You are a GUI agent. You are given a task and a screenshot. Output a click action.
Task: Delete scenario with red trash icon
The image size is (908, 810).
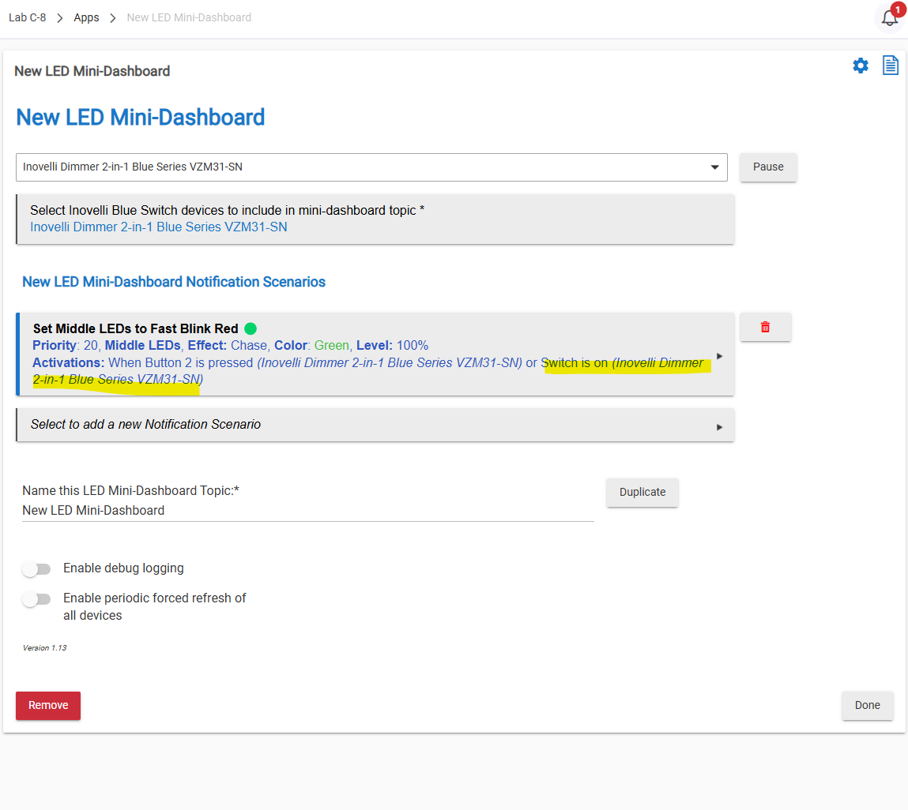(765, 327)
